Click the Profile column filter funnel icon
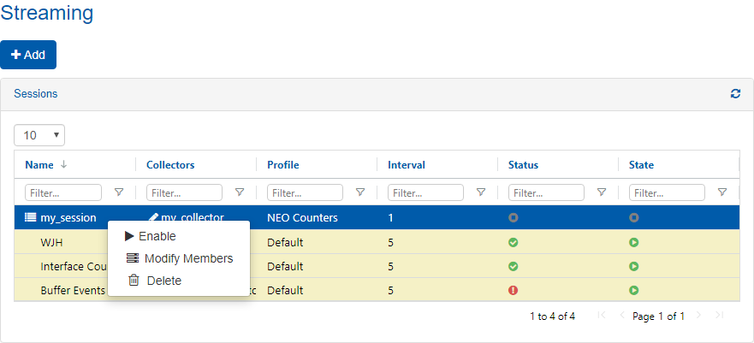The height and width of the screenshot is (343, 754). [360, 192]
